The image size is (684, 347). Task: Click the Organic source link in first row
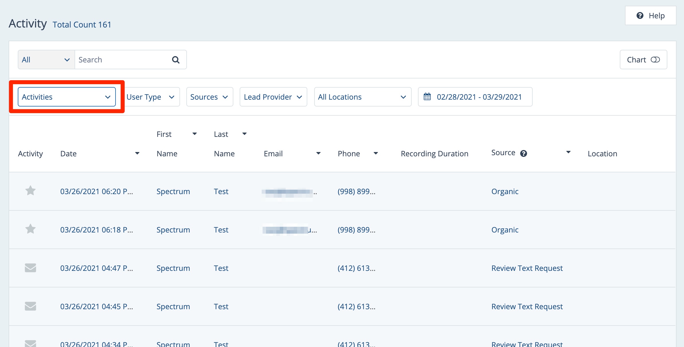coord(505,191)
